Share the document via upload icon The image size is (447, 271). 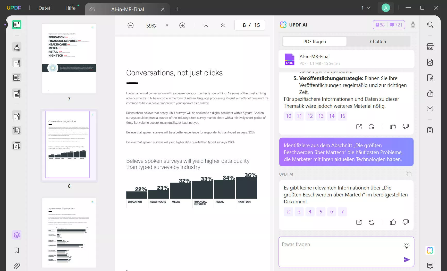coord(430,93)
